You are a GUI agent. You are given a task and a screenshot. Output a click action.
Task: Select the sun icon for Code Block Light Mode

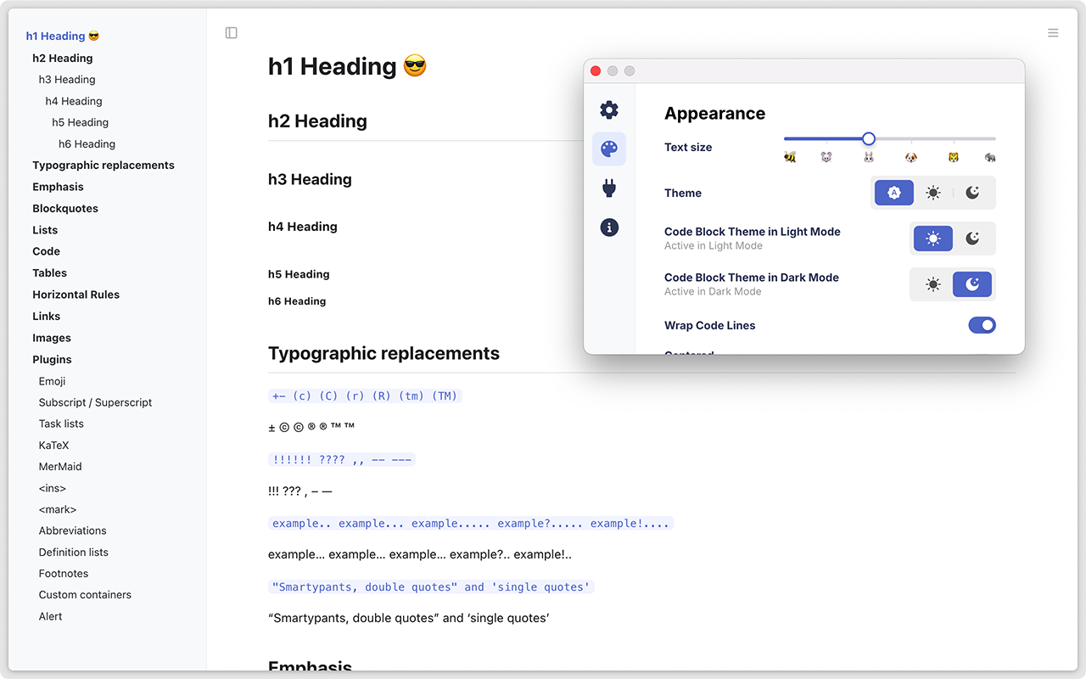(x=932, y=238)
